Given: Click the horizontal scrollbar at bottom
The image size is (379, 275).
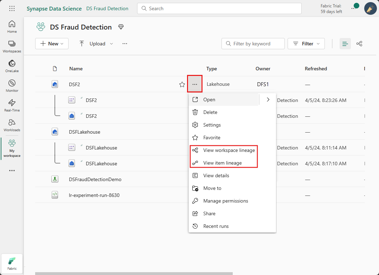Looking at the screenshot, I should pos(134,274).
